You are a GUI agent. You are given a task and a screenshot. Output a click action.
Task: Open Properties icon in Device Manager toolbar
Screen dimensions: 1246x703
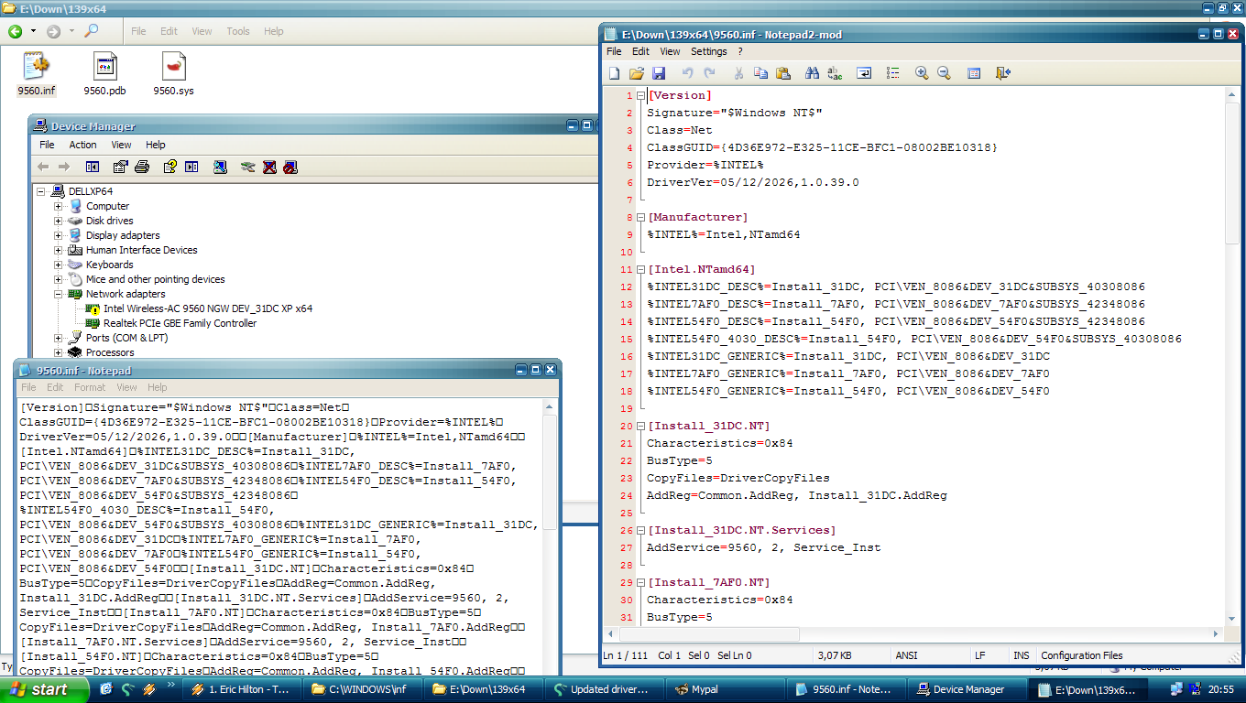click(x=120, y=167)
